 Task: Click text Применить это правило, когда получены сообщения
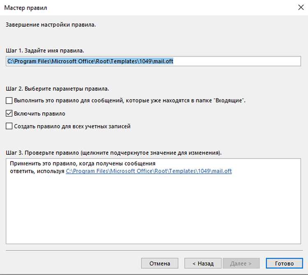83,163
